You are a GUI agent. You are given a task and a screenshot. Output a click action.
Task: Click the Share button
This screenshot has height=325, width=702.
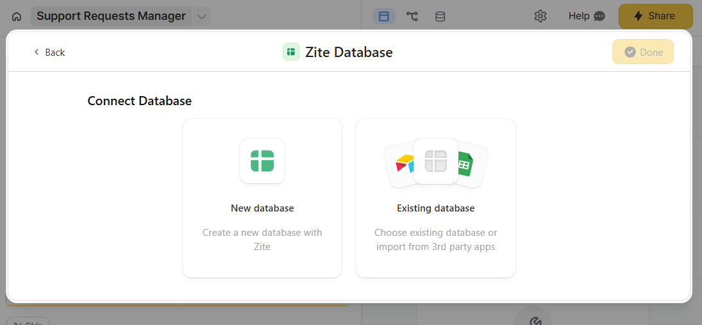point(655,16)
